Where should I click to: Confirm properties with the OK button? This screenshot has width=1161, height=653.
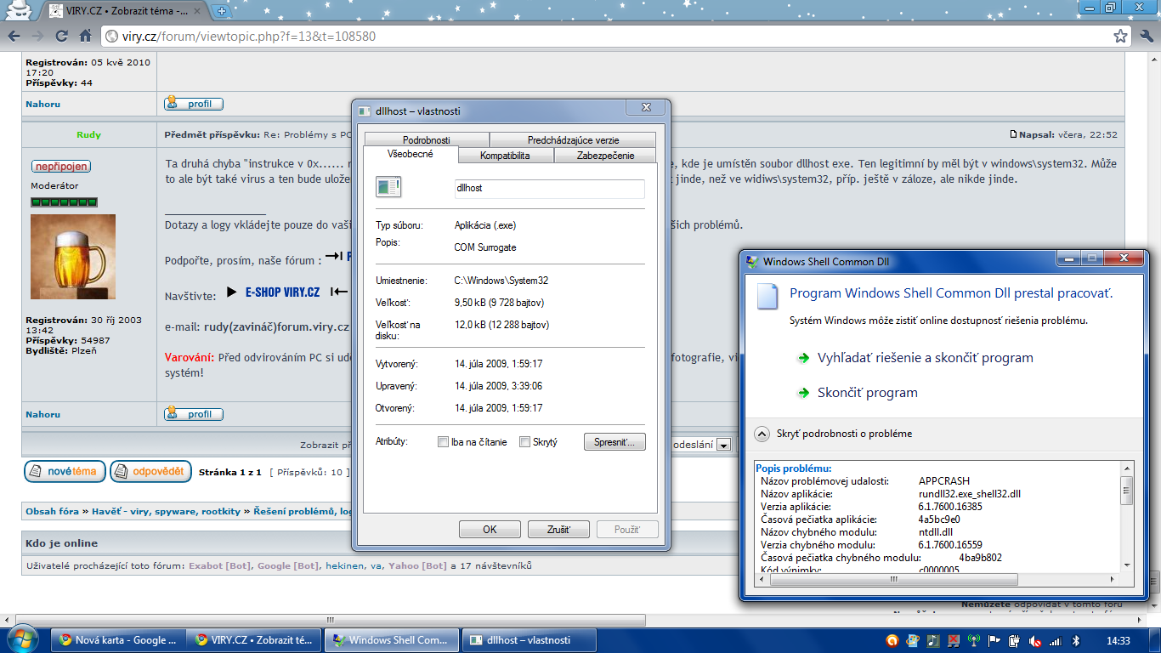(490, 530)
